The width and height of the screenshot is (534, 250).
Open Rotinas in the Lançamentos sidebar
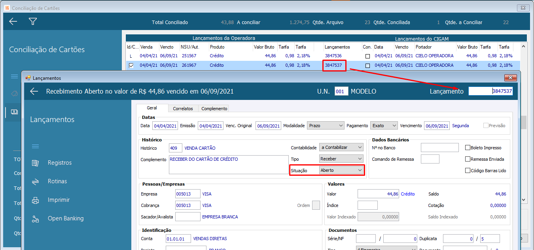57,181
